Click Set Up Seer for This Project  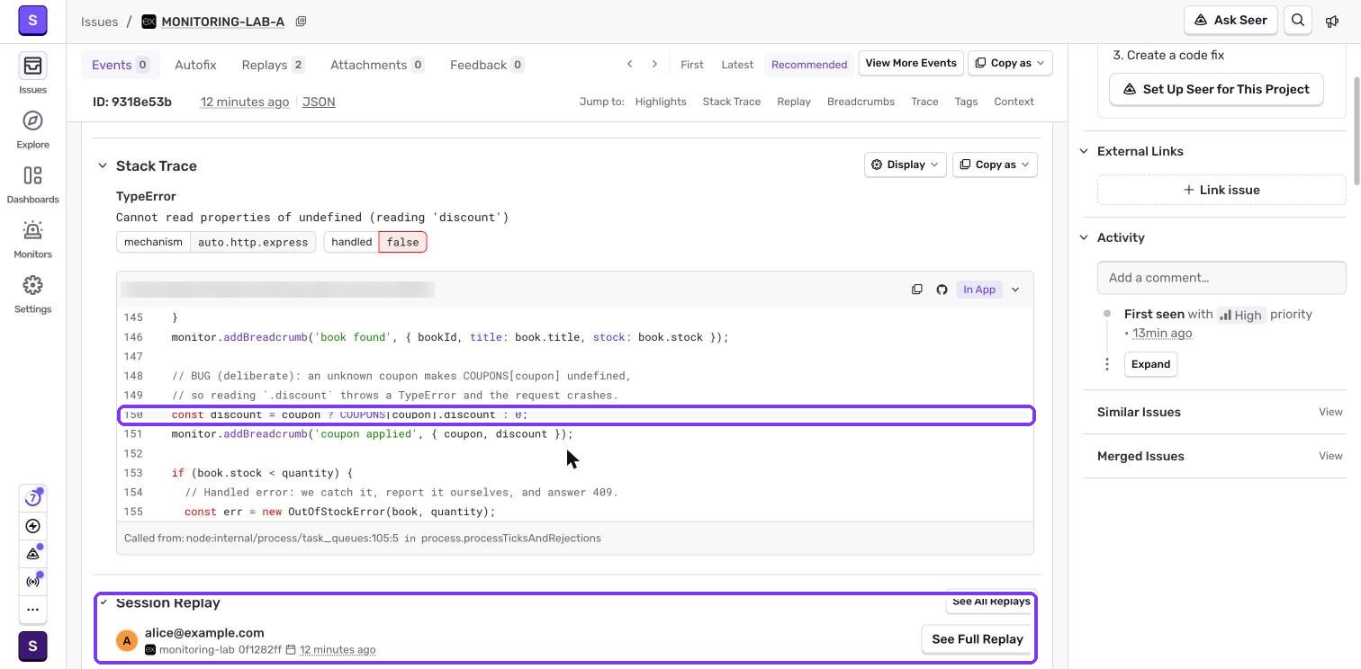1216,89
